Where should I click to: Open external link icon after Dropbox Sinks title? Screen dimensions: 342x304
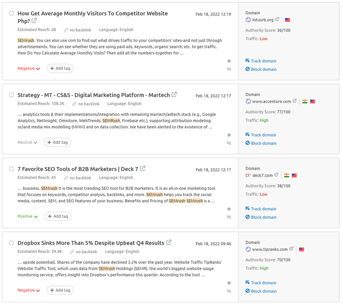[169, 242]
